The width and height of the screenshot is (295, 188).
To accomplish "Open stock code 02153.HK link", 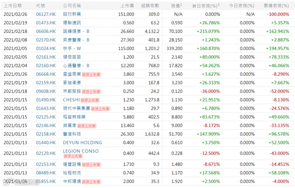I will point(46,164).
